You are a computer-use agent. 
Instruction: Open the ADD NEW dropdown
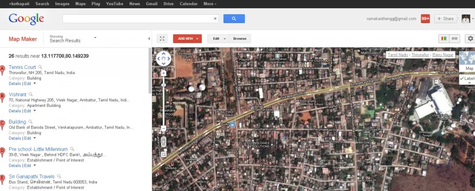tap(187, 39)
